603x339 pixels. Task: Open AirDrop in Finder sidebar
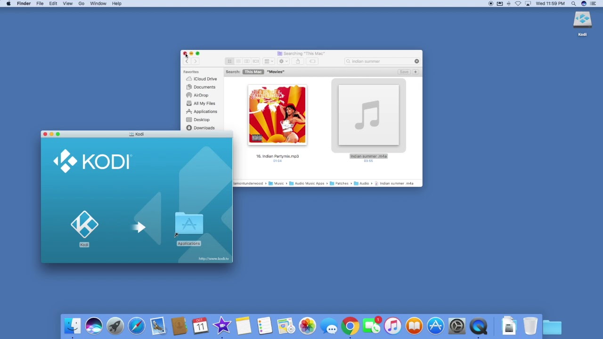click(x=197, y=95)
